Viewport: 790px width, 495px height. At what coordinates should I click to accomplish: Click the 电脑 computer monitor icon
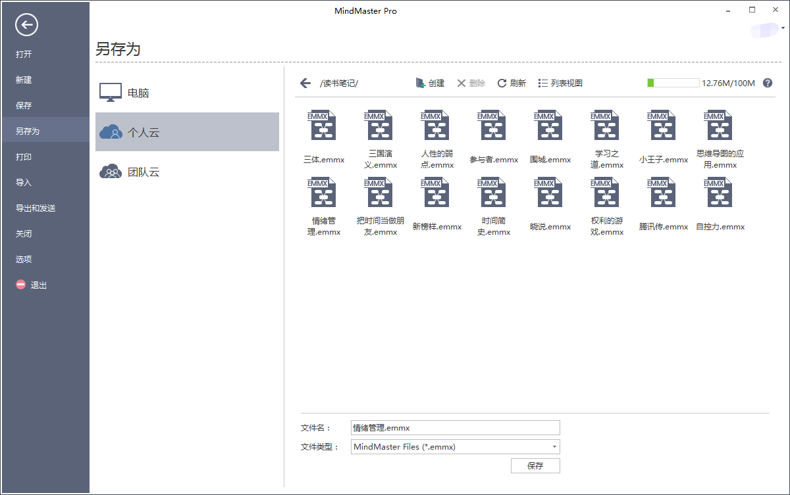111,93
